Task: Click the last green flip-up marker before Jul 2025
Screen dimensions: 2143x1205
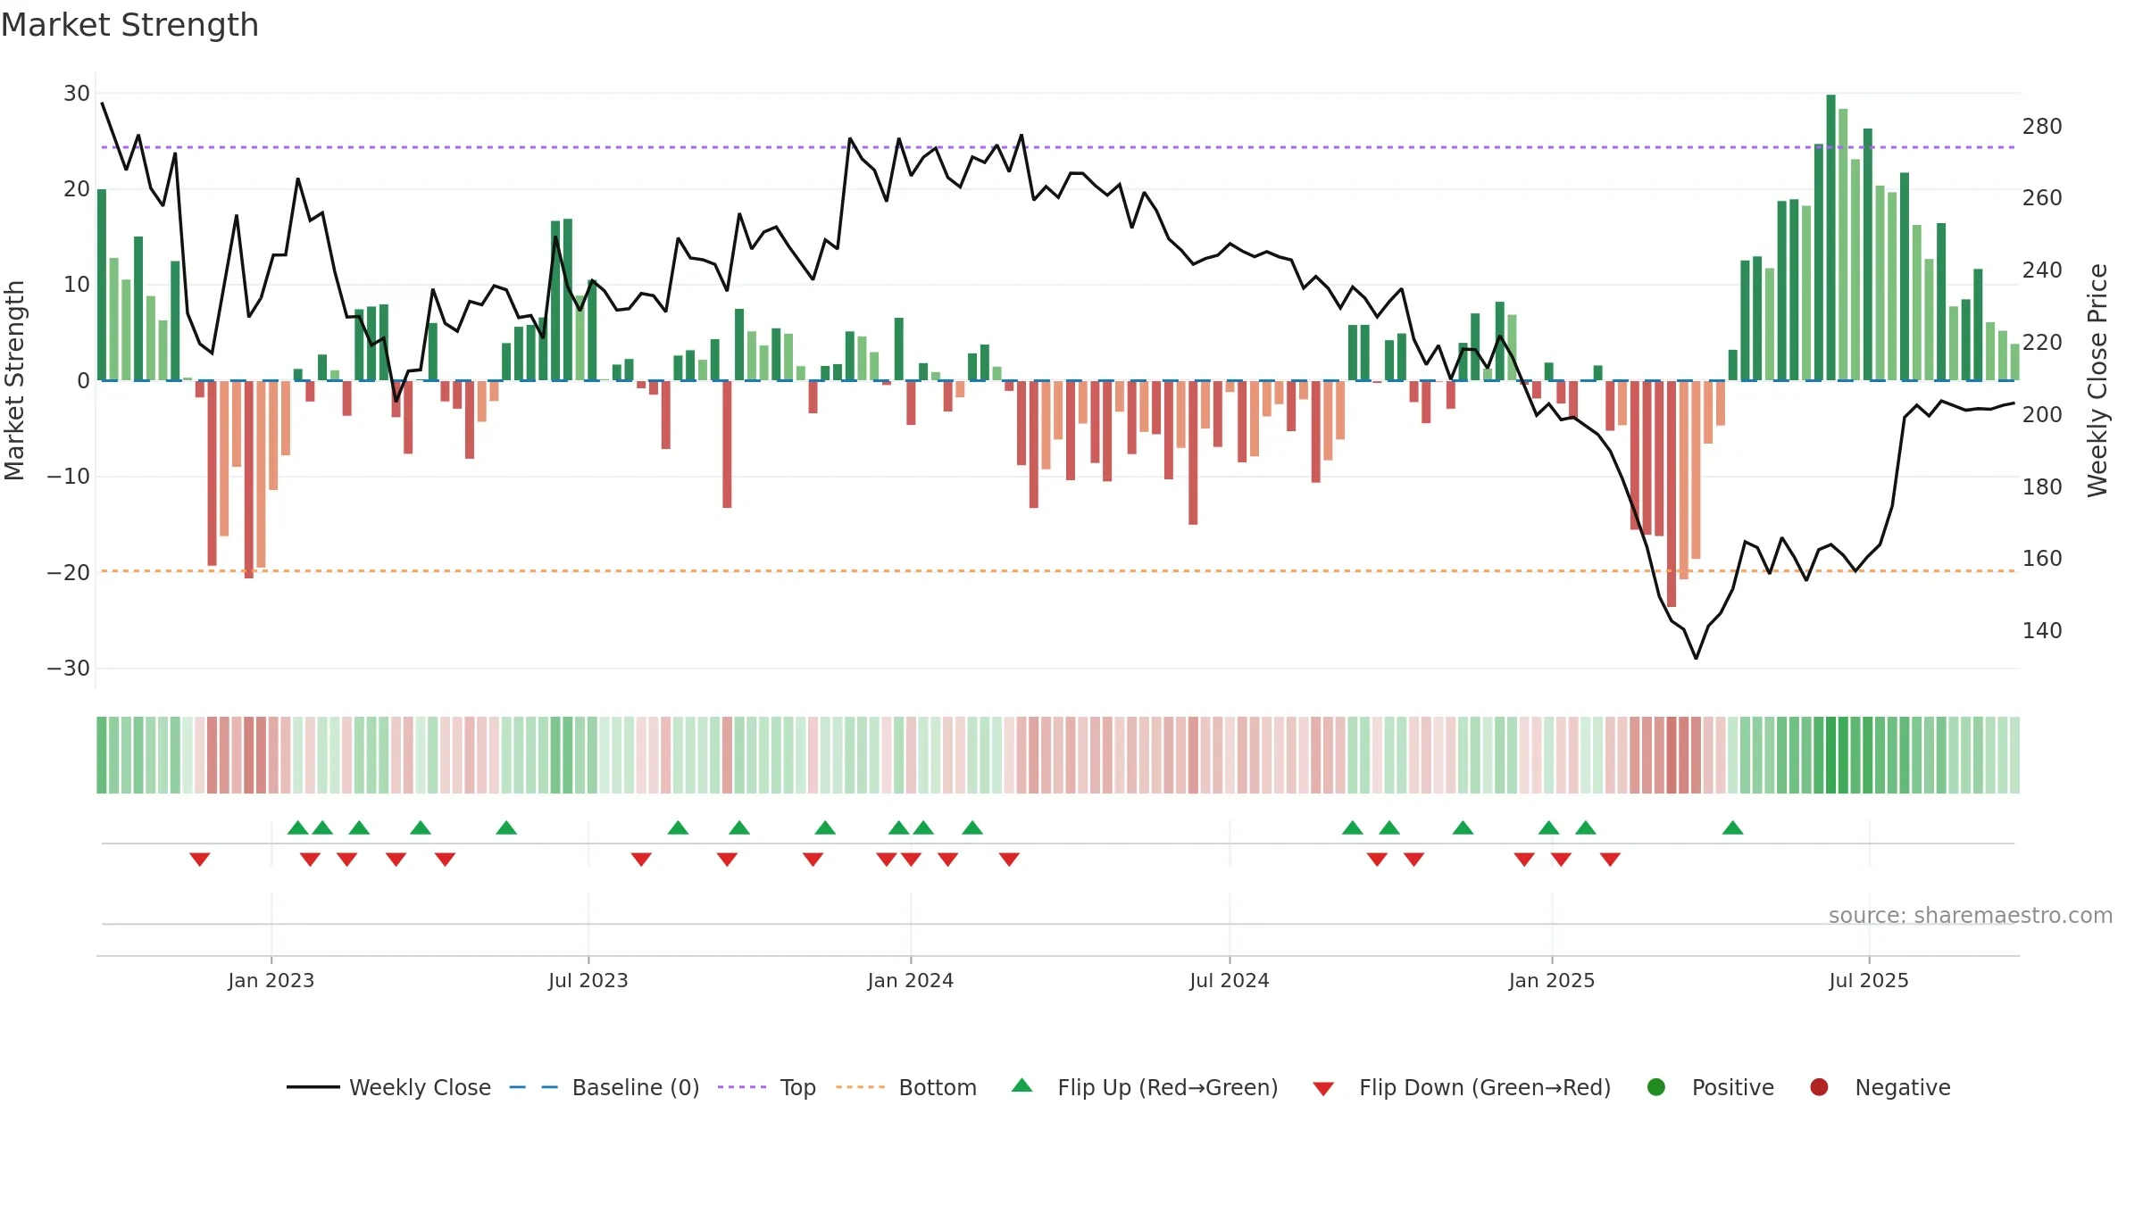Action: [x=1732, y=828]
